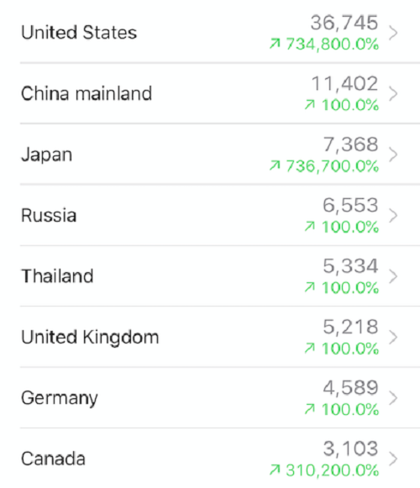The image size is (420, 488).
Task: Click the Japan country name
Action: [47, 155]
